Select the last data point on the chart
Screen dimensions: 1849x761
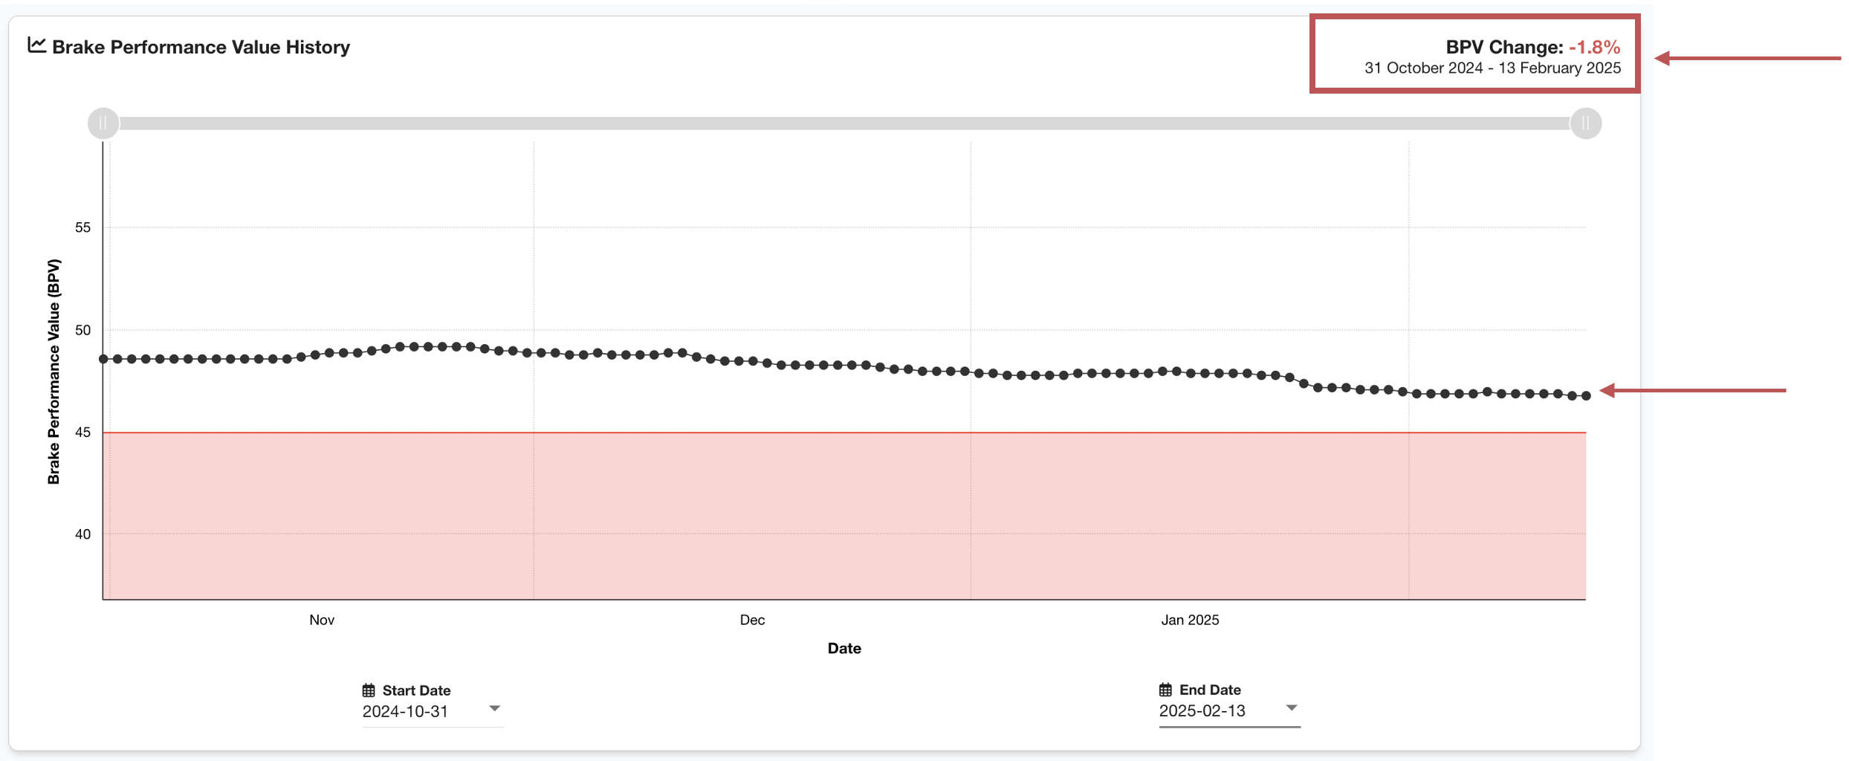[1586, 396]
